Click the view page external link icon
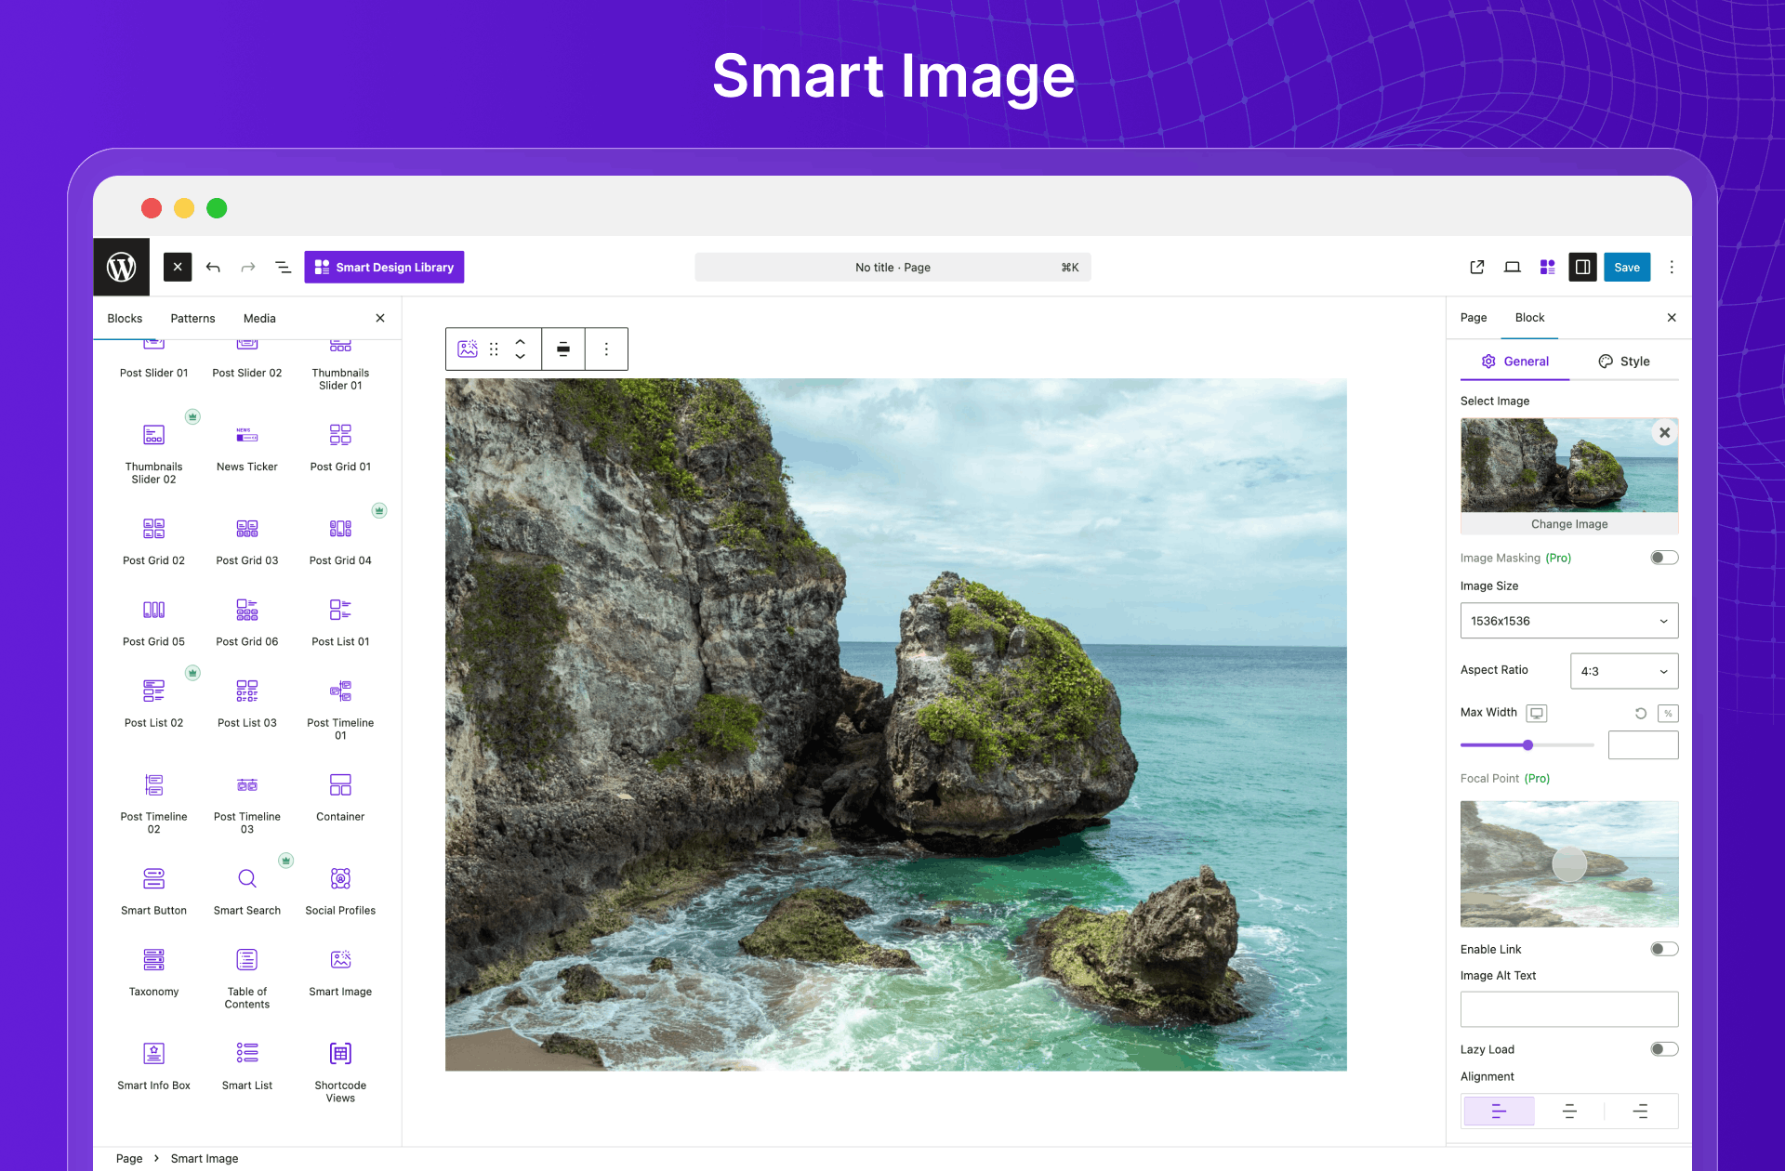 tap(1476, 268)
